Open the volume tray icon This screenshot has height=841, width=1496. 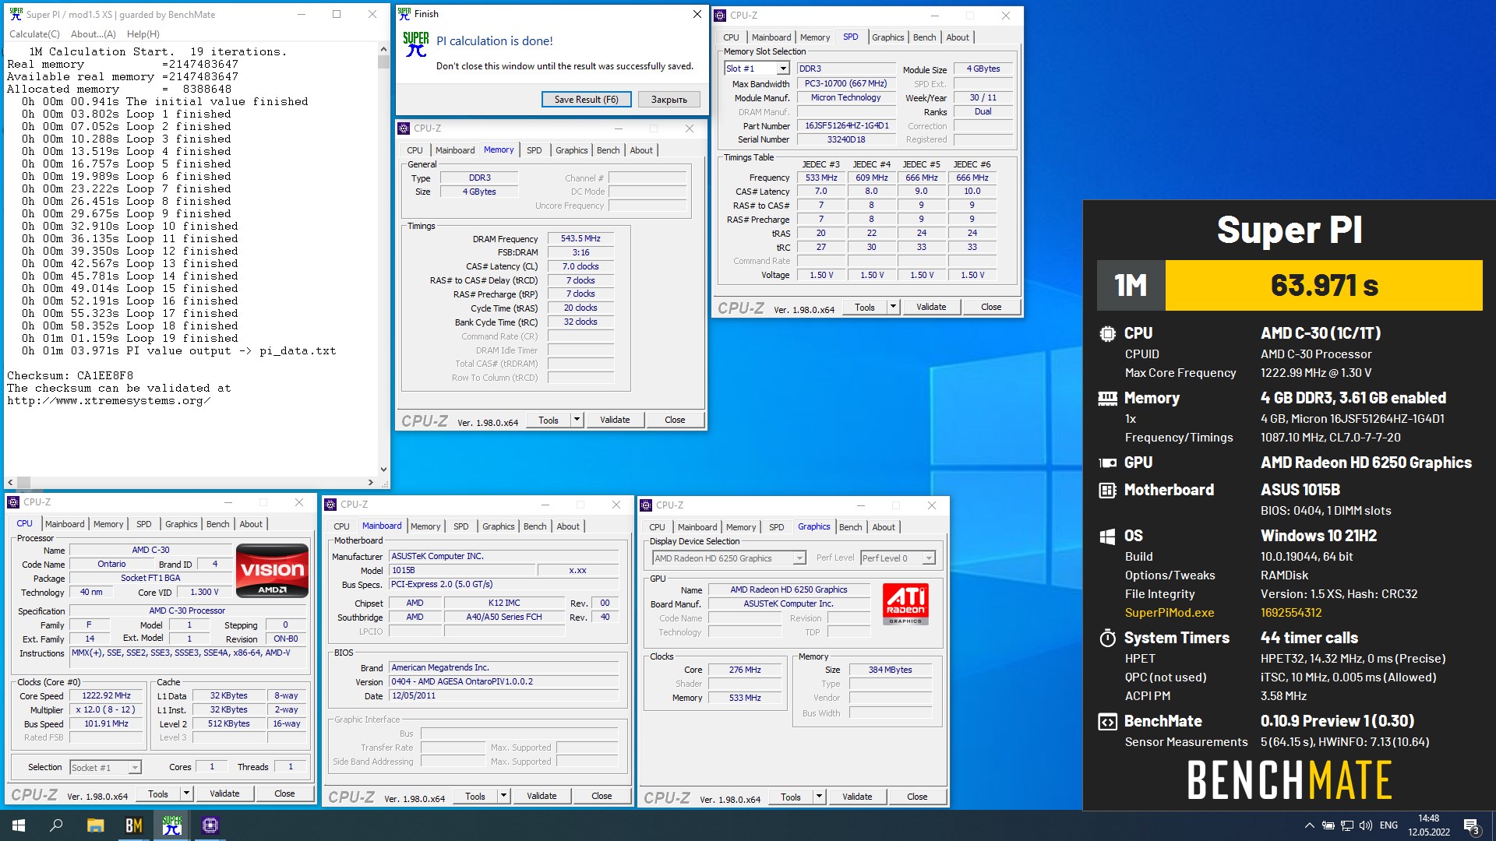[x=1365, y=825]
